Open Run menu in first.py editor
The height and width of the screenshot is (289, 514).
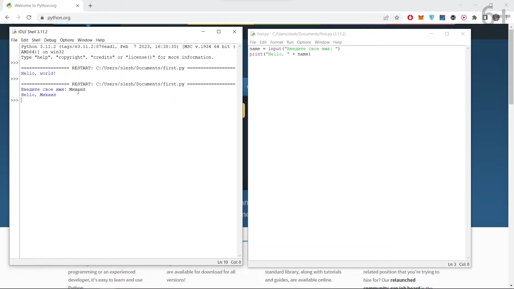290,42
